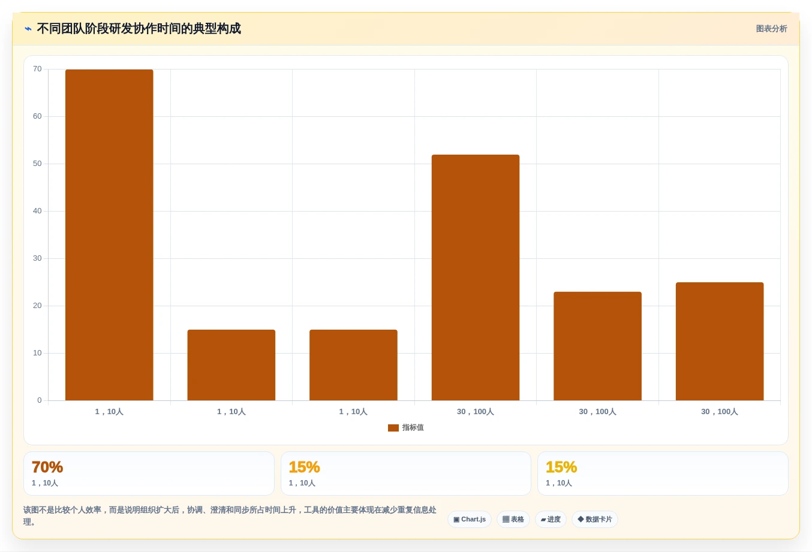This screenshot has height=552, width=812.
Task: Click the y-axis label 0
Action: coord(40,400)
